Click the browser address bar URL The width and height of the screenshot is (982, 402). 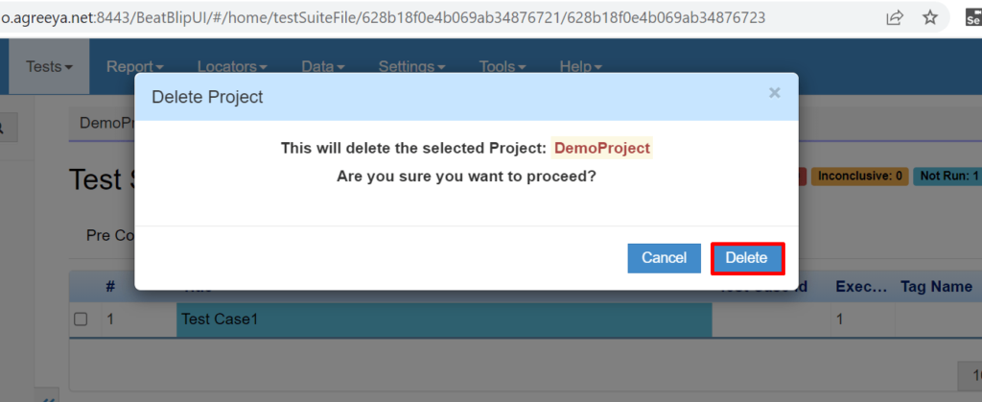tap(382, 17)
